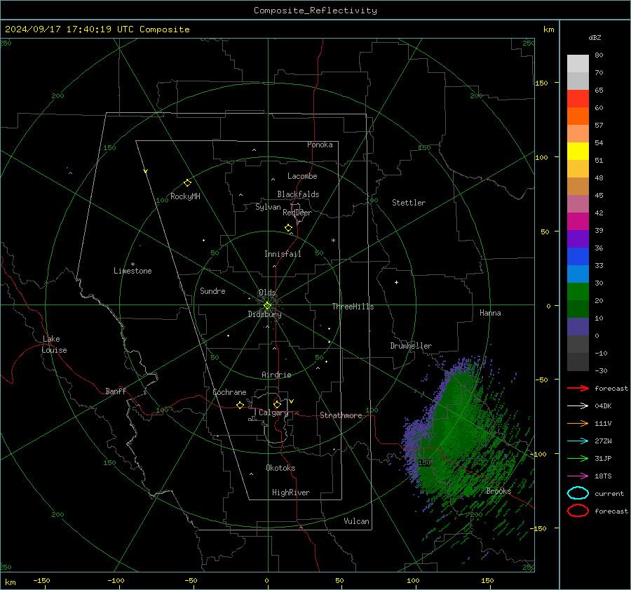Click the yellow diamond marker beside RockyMH

[x=187, y=183]
